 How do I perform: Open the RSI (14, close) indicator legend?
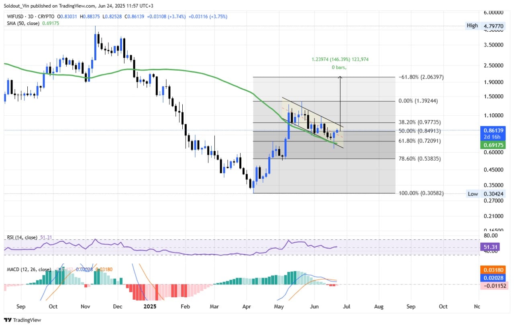[22, 237]
